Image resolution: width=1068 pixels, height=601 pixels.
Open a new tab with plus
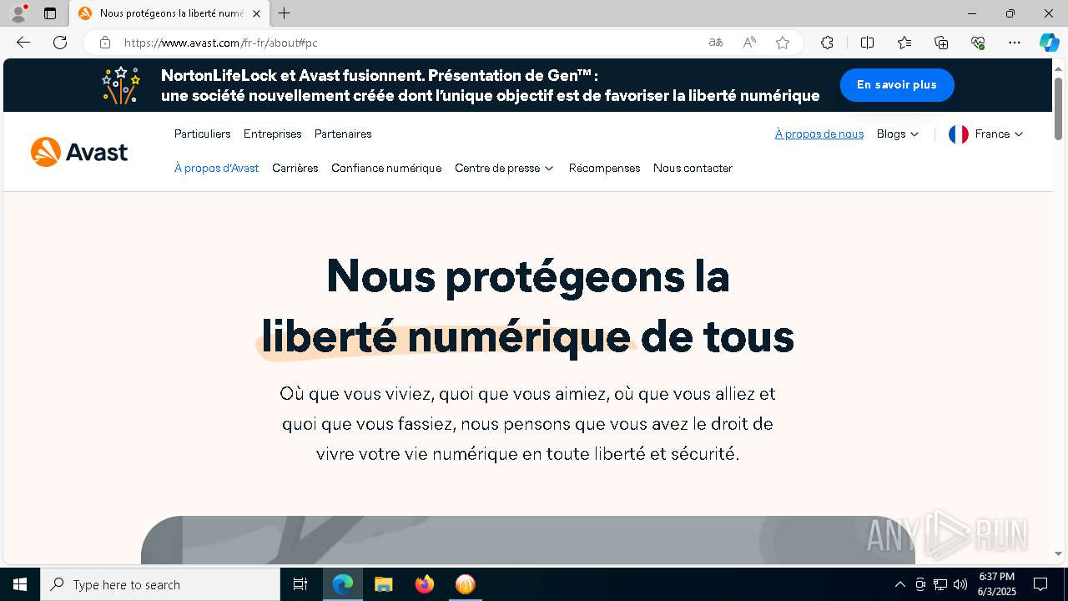(x=285, y=13)
